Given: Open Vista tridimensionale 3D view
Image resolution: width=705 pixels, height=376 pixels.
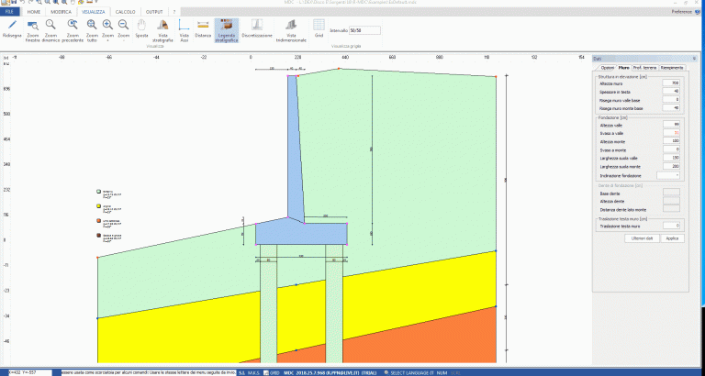Looking at the screenshot, I should 291,28.
